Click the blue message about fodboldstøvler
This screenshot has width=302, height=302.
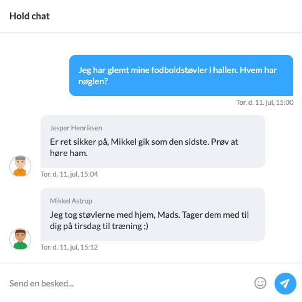[181, 75]
